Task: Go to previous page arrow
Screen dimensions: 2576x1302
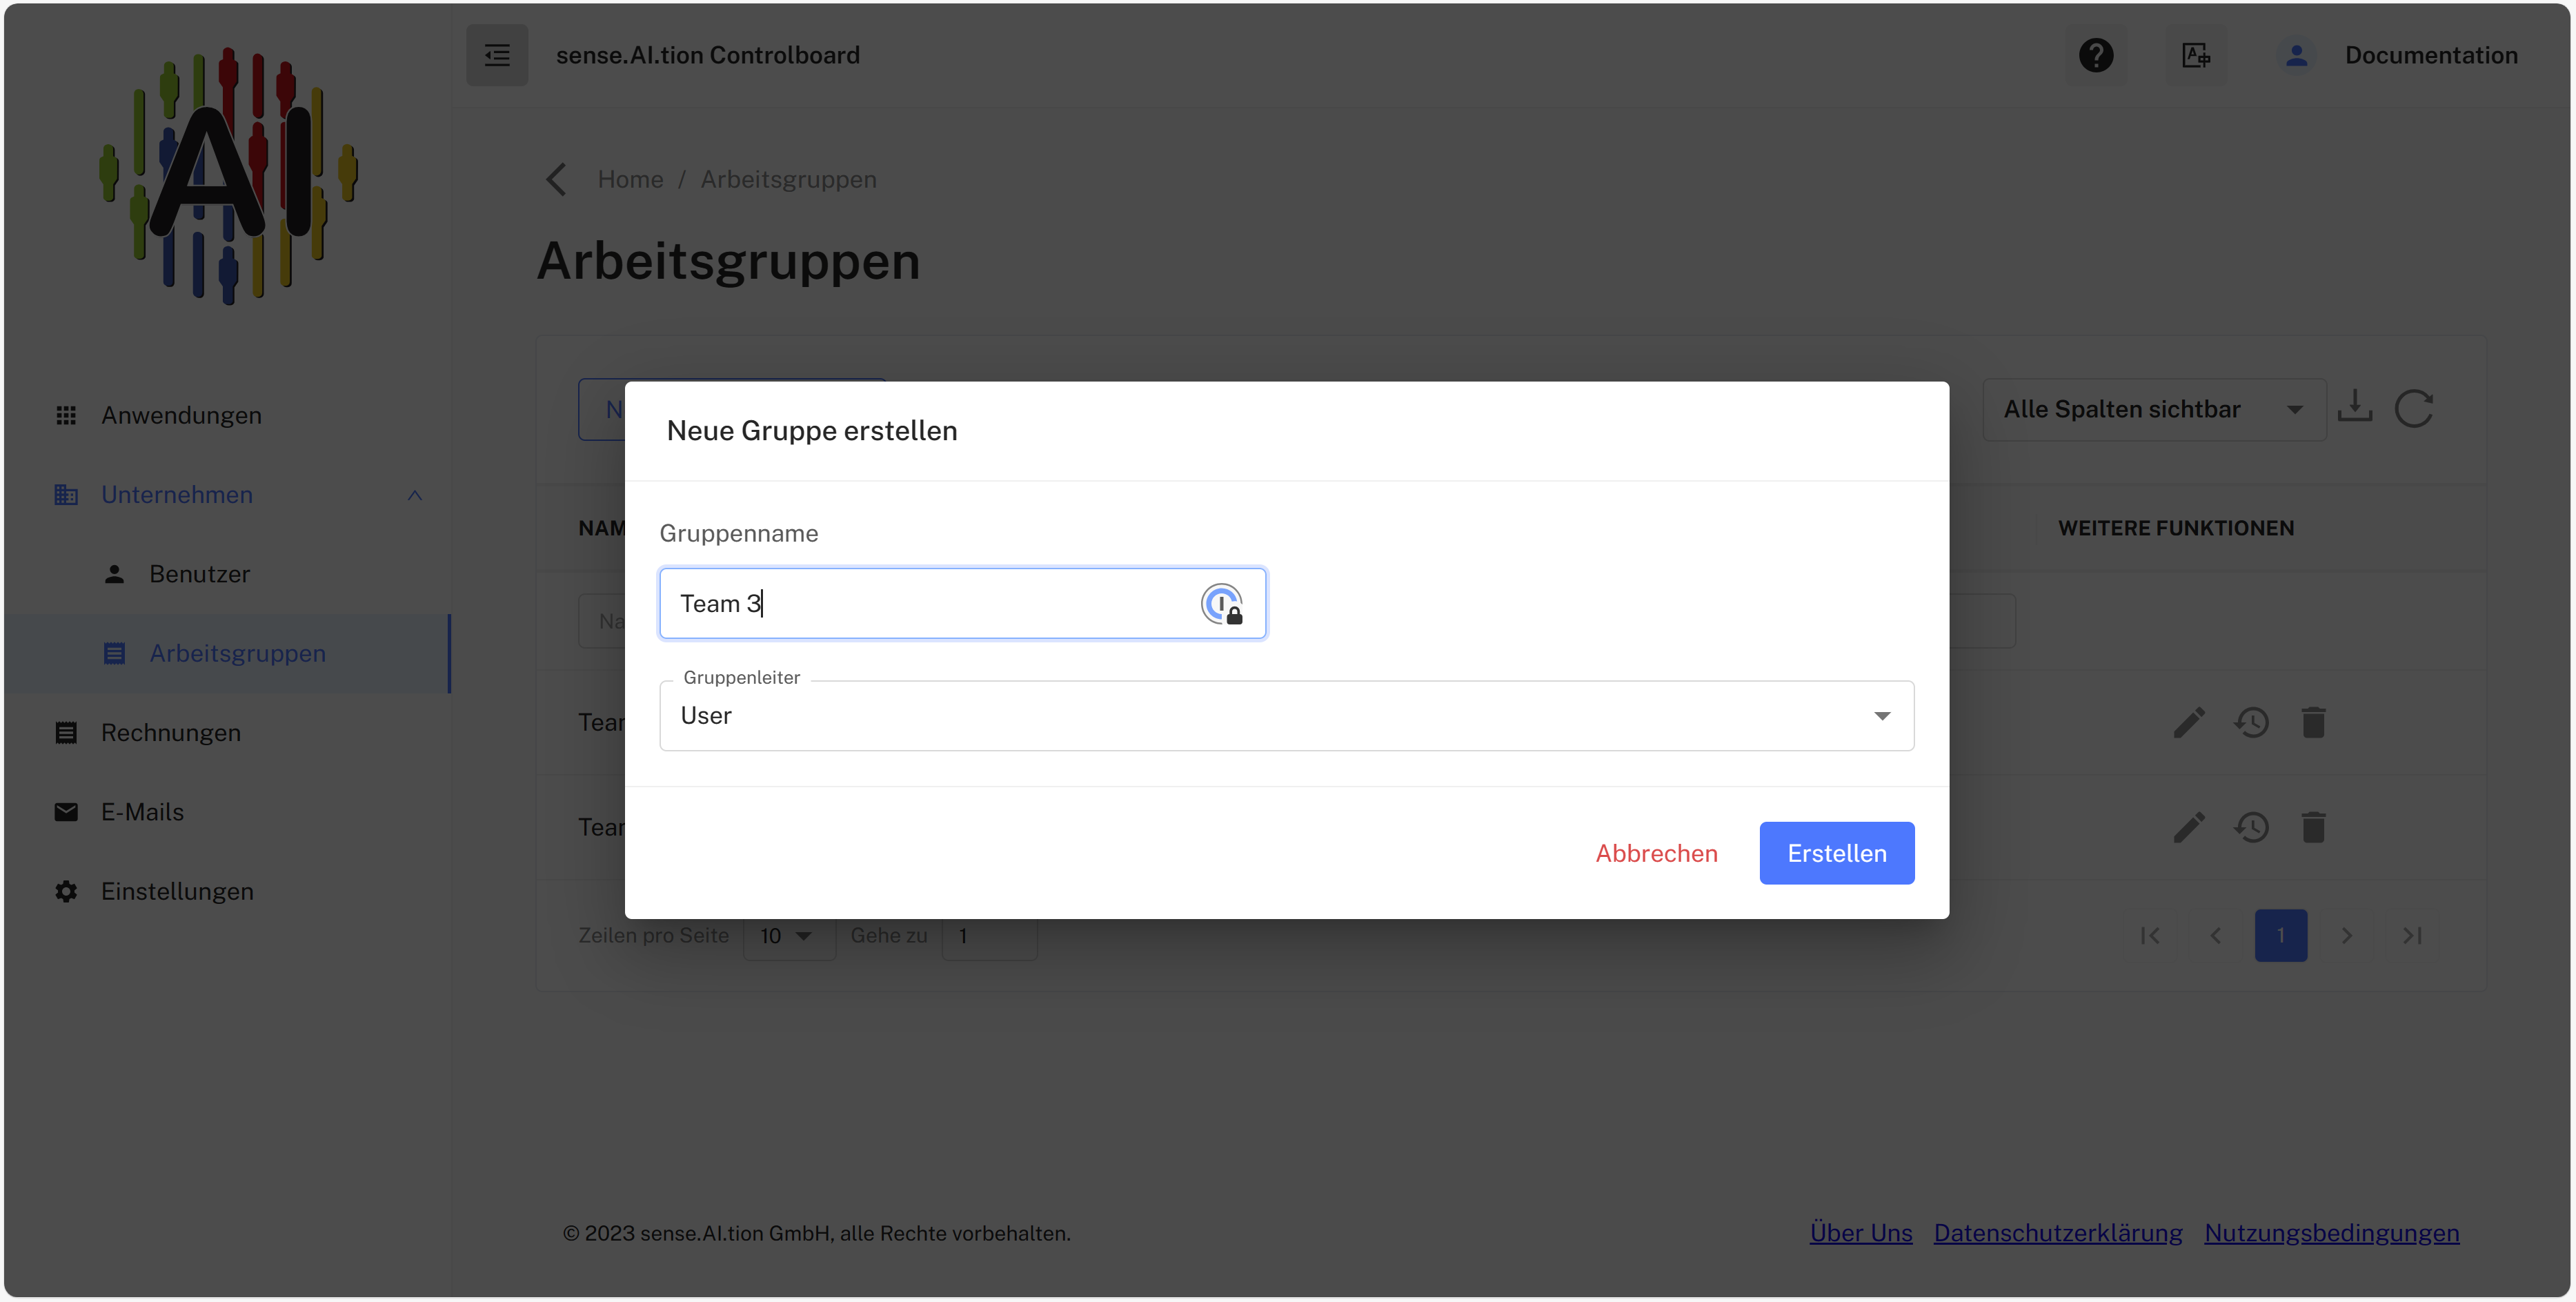Action: pyautogui.click(x=2216, y=936)
